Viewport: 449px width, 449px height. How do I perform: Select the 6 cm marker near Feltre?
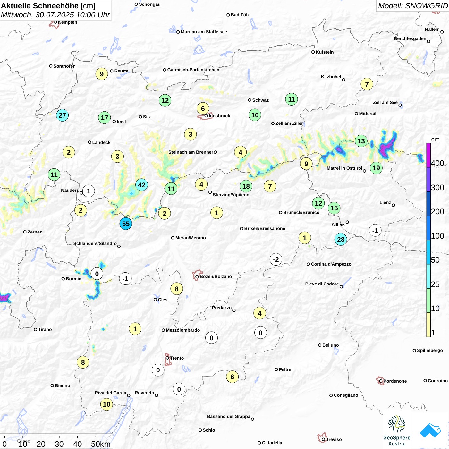coord(232,377)
